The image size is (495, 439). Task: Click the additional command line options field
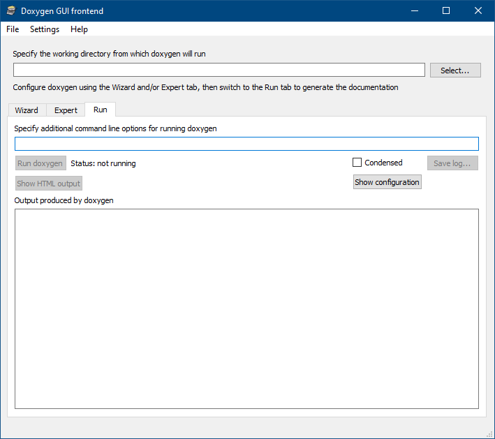tap(246, 144)
